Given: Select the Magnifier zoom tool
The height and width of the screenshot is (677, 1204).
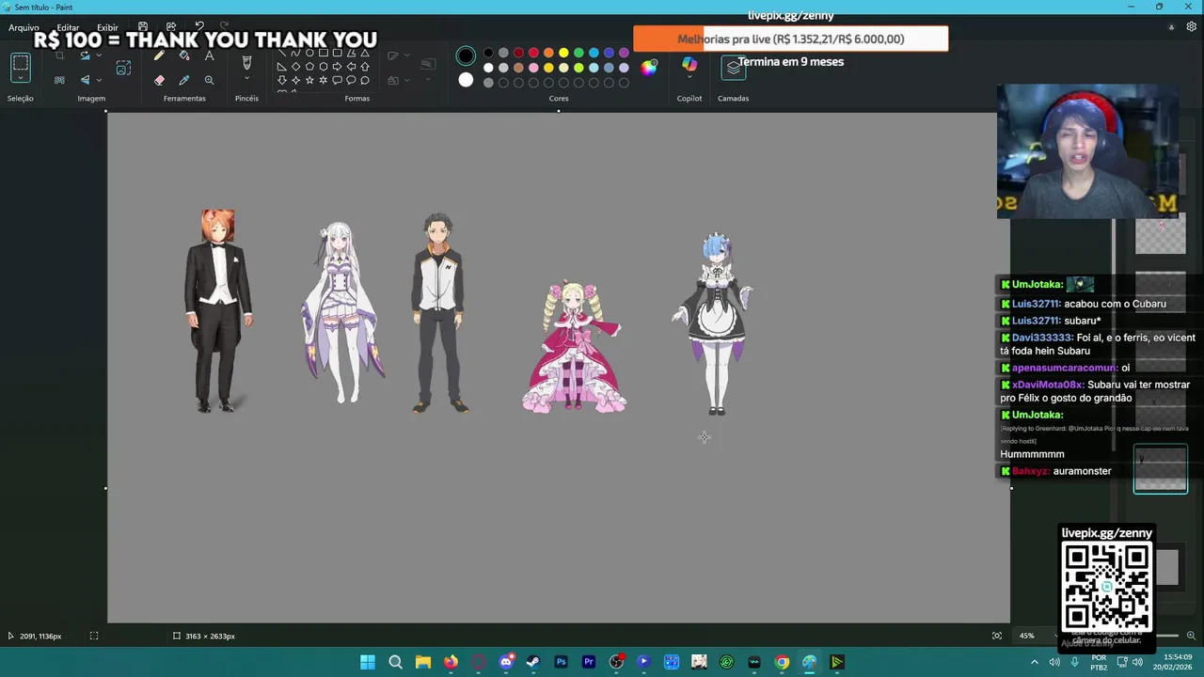Looking at the screenshot, I should [x=209, y=80].
